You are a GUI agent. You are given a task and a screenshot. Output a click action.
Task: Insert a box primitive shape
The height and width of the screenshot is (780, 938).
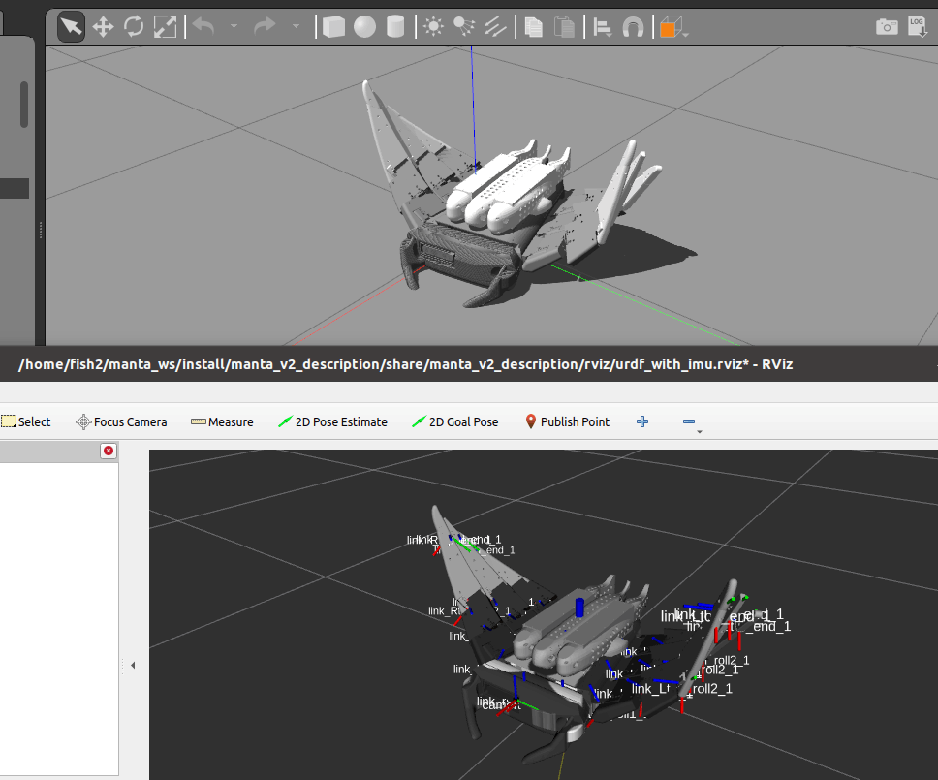333,27
